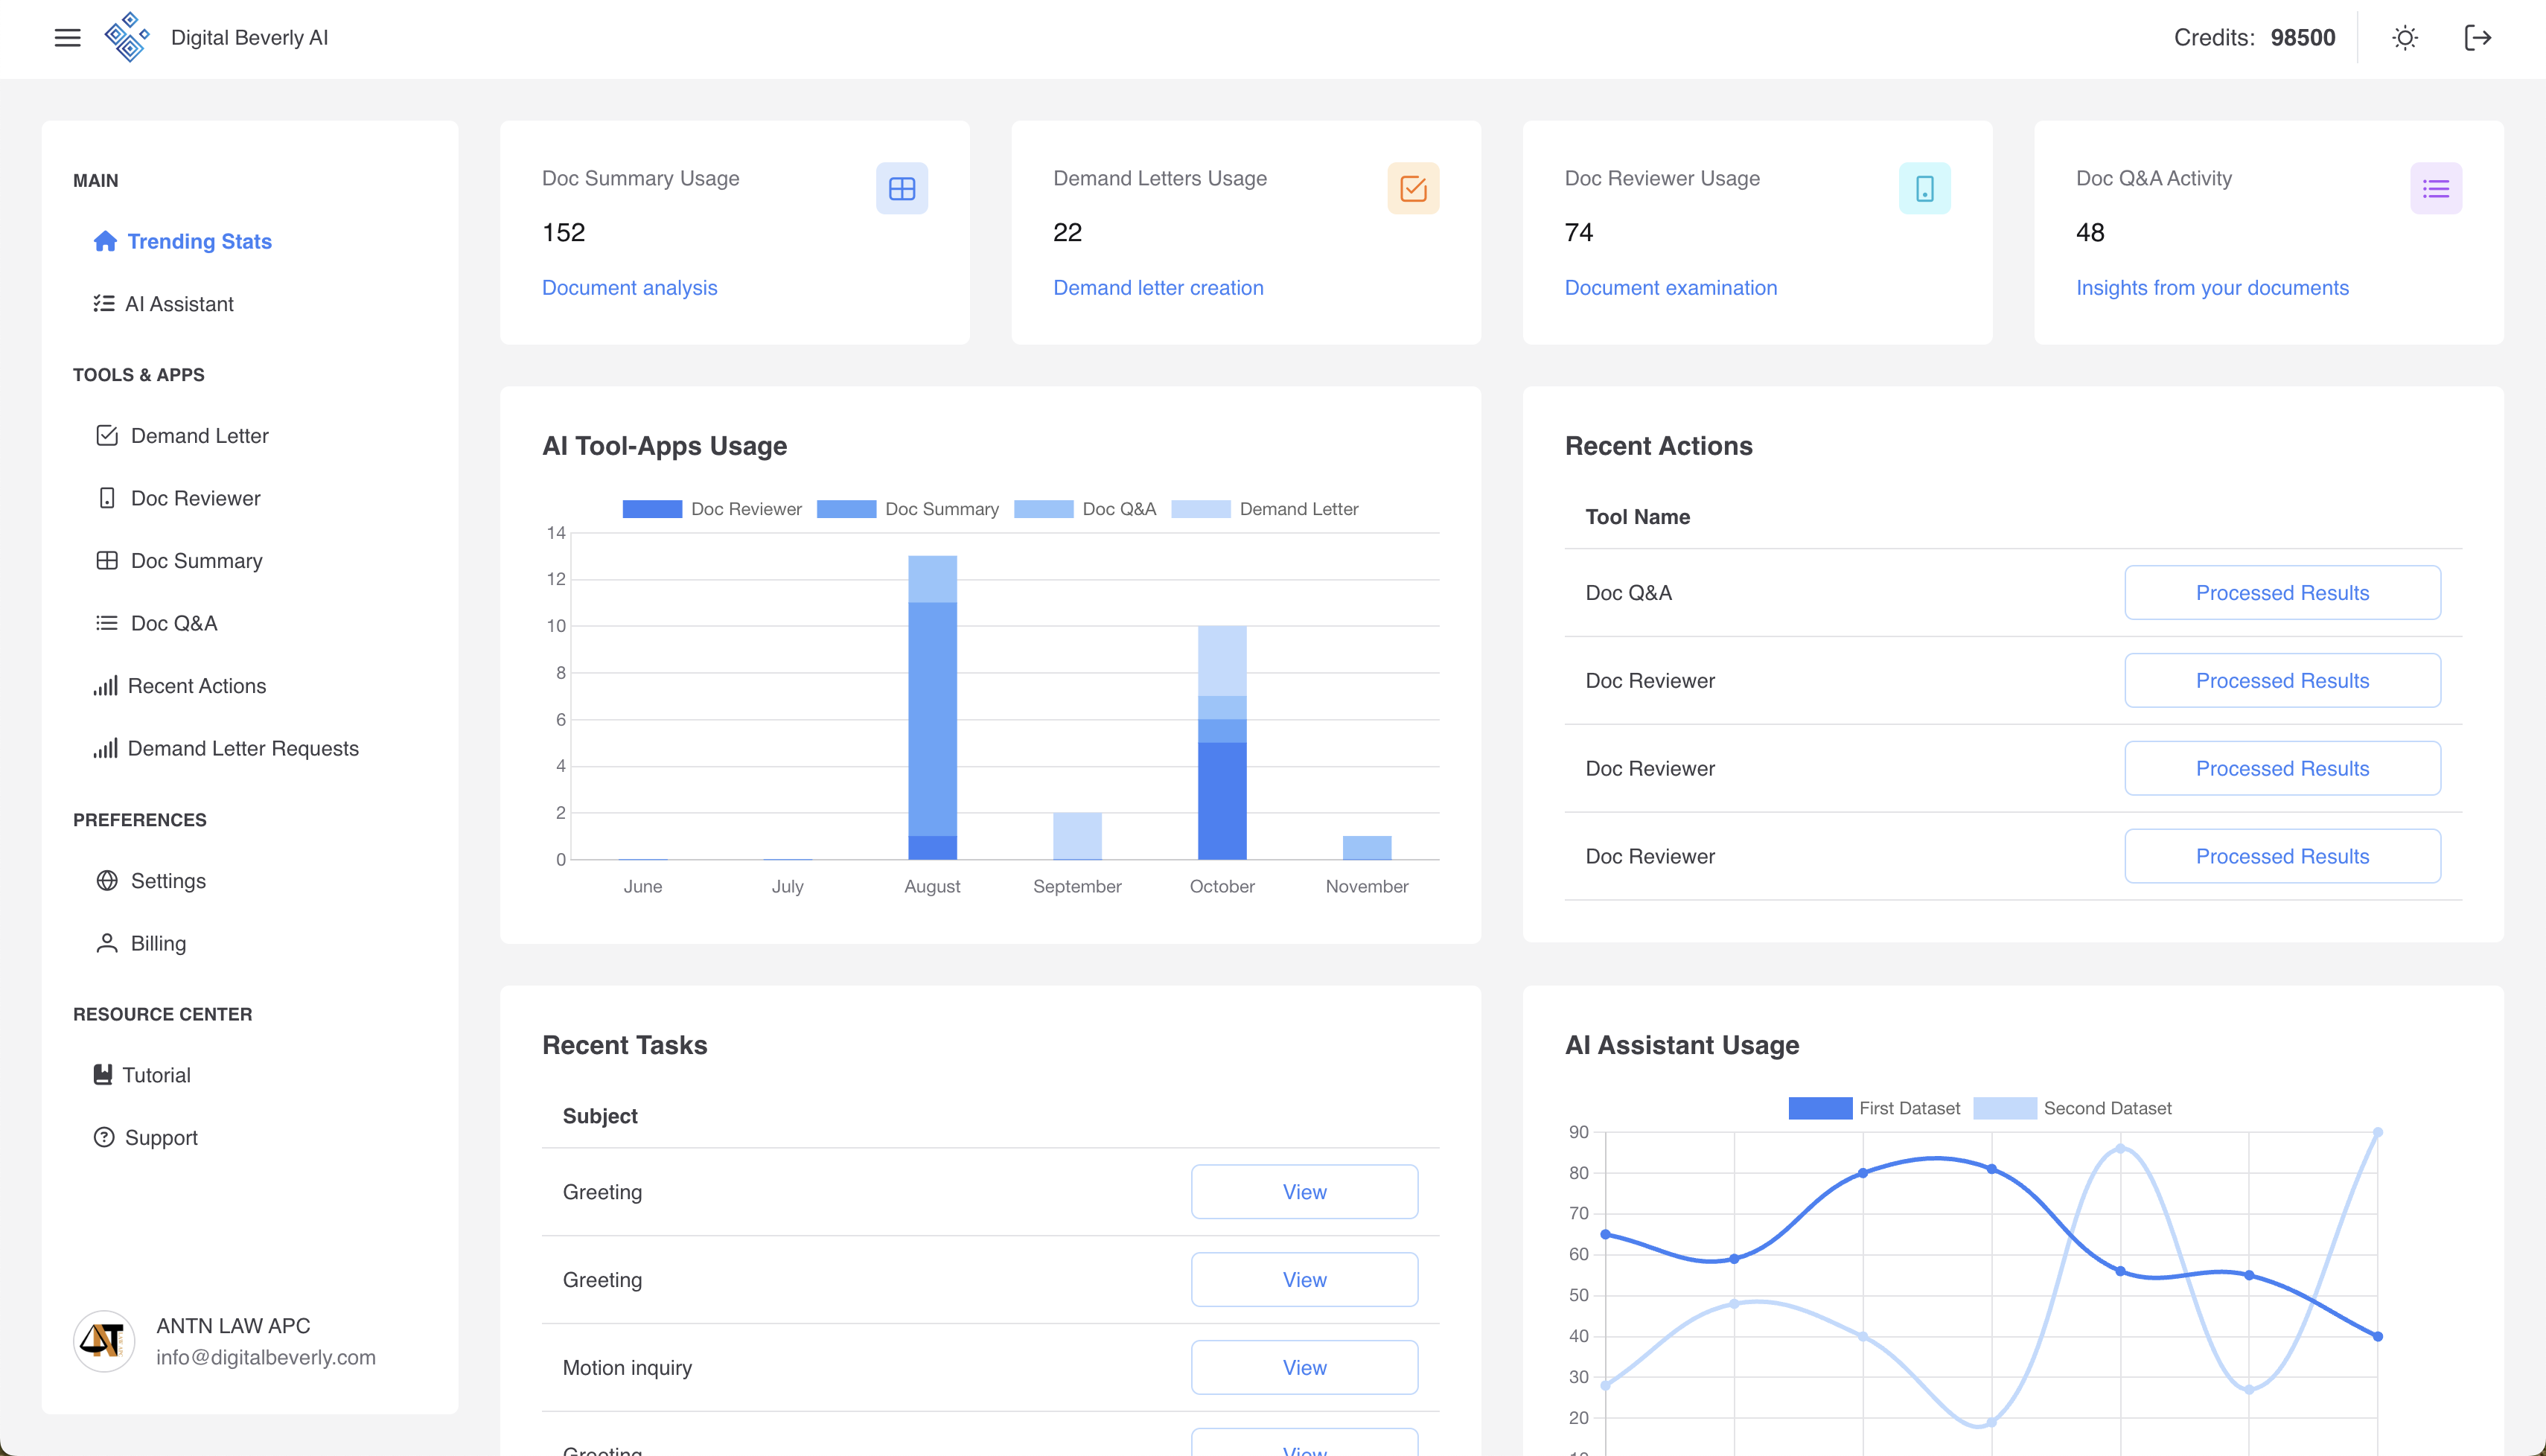The height and width of the screenshot is (1456, 2546).
Task: Click Insights from your documents link
Action: (x=2212, y=288)
